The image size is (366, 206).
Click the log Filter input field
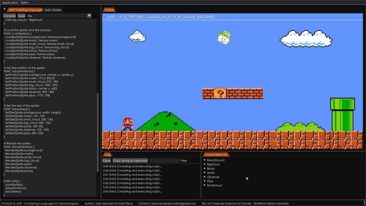click(164, 161)
